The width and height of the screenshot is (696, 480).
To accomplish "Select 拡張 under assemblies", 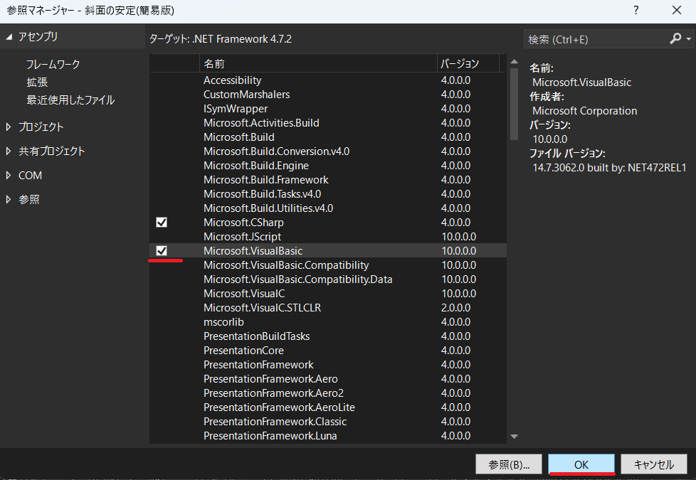I will [x=37, y=82].
